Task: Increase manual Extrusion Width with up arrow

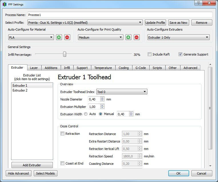Action: point(131,113)
